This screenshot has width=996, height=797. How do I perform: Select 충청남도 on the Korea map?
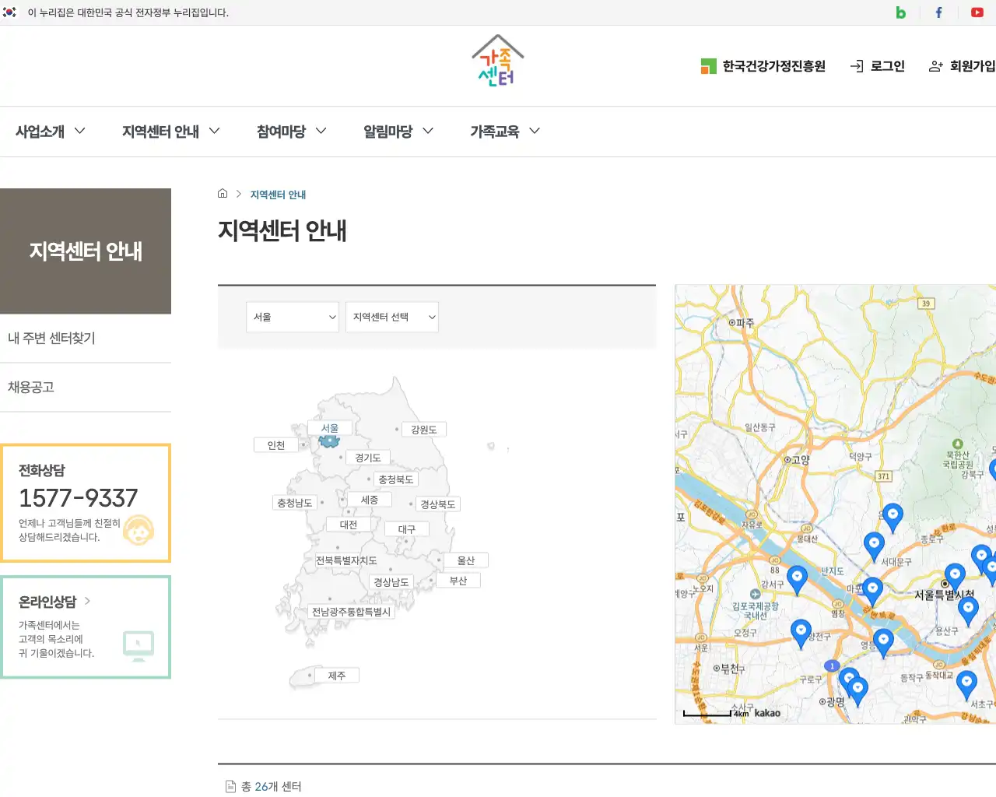(295, 503)
